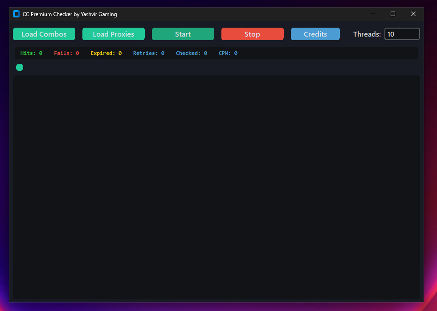
Task: Select the Fails: 0 counter
Action: (66, 53)
